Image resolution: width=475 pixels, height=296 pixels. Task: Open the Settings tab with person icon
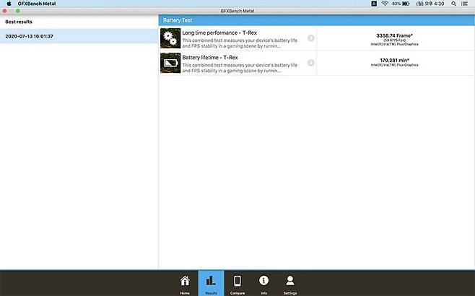(x=290, y=284)
